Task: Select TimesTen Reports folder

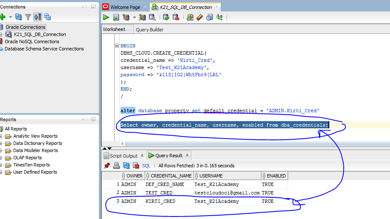Action: coord(31,165)
